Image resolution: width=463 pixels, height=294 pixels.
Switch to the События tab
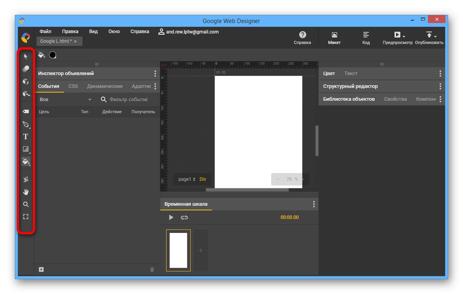point(49,86)
